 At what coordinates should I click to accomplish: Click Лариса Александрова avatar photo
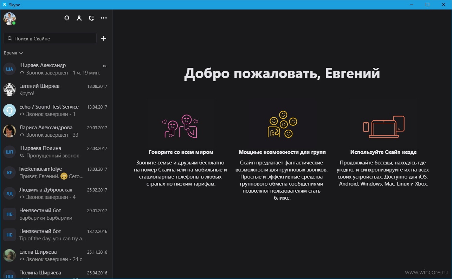click(x=9, y=131)
